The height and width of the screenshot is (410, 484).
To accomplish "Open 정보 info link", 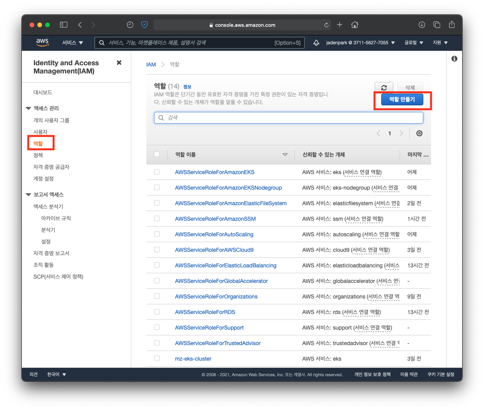I will click(x=187, y=87).
